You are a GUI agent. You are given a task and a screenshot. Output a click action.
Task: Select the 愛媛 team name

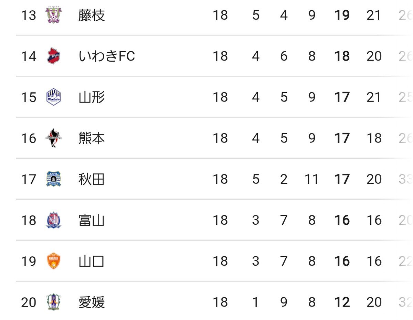[91, 302]
